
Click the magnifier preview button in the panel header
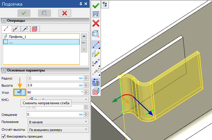click(44, 13)
